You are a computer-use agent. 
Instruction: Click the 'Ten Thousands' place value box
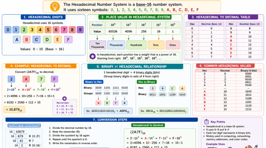(x=97, y=45)
